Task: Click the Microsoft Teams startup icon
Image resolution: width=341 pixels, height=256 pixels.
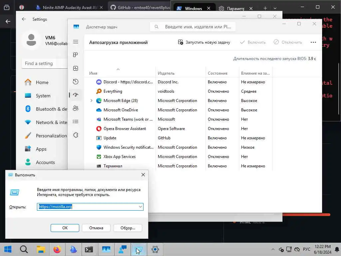Action: click(x=99, y=119)
